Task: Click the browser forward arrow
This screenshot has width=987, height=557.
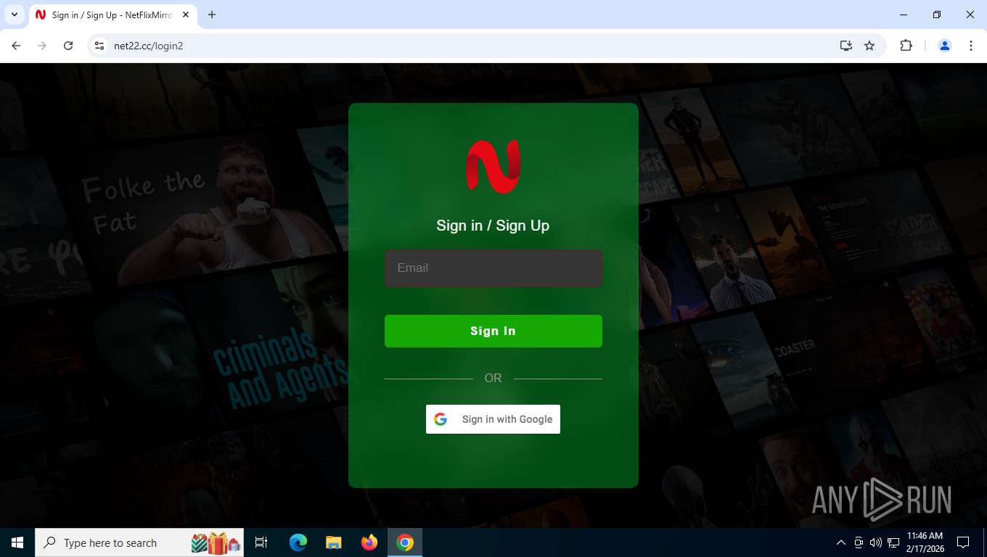Action: pos(42,46)
